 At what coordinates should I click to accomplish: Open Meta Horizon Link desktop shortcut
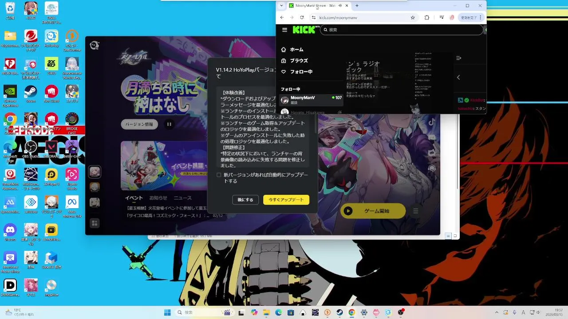pyautogui.click(x=72, y=207)
